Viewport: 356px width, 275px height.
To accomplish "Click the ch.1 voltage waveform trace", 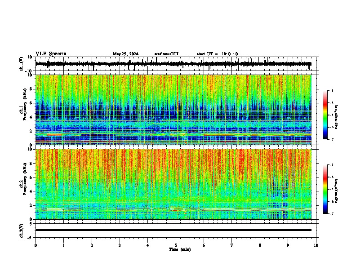I will click(x=174, y=64).
